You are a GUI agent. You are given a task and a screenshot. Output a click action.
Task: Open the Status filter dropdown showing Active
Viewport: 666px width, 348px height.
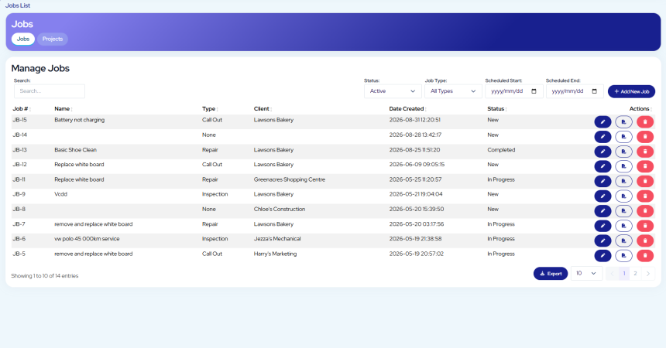pyautogui.click(x=393, y=91)
